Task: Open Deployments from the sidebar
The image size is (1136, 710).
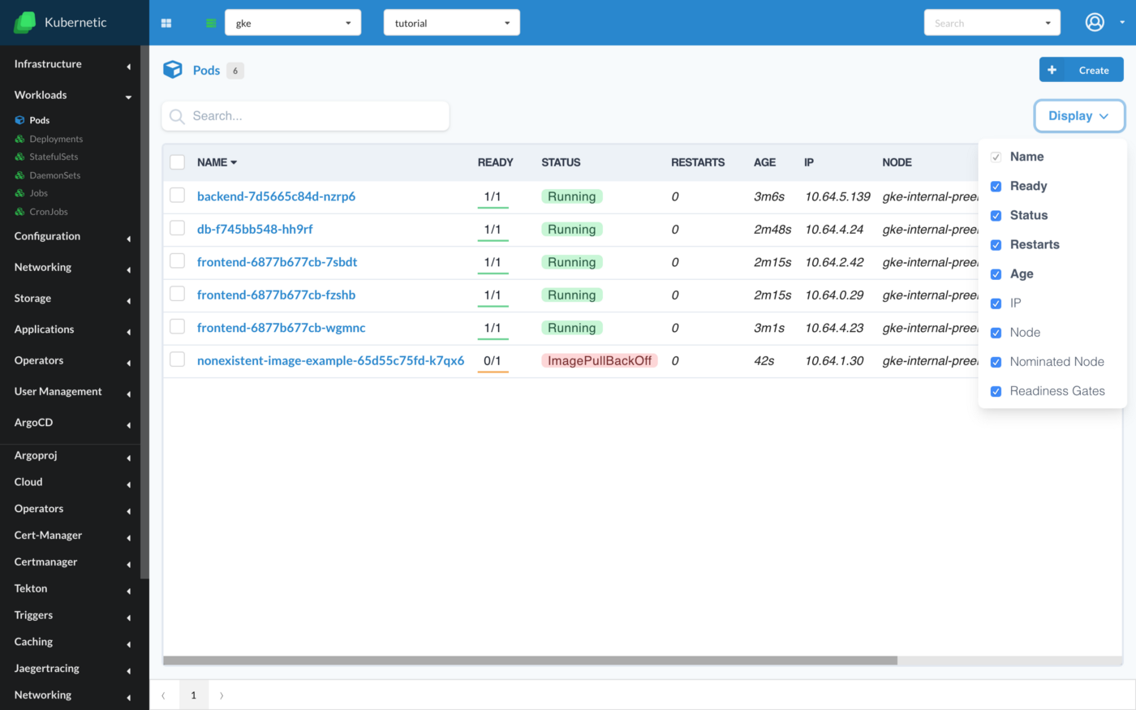Action: pyautogui.click(x=56, y=139)
